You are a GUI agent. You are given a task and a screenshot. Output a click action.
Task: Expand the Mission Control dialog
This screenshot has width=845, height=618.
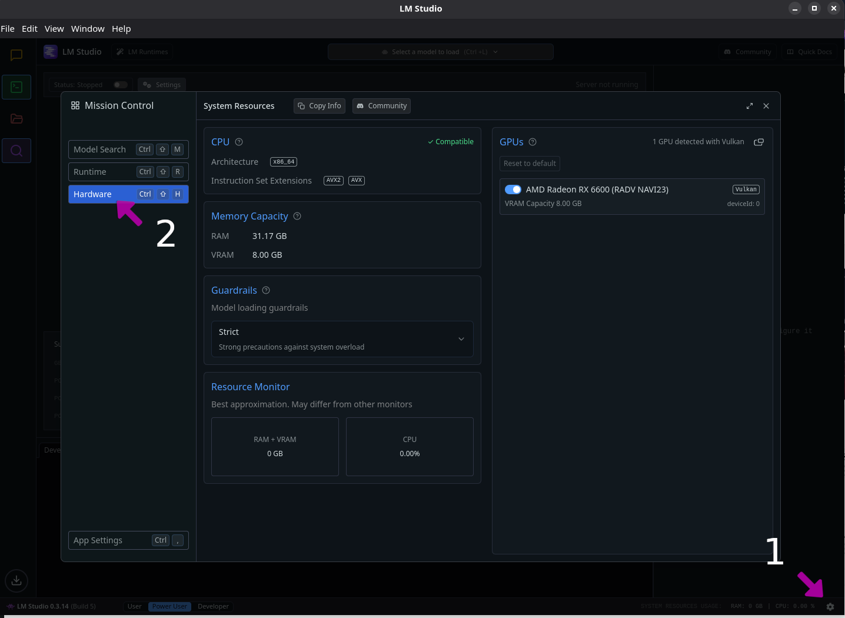point(750,106)
